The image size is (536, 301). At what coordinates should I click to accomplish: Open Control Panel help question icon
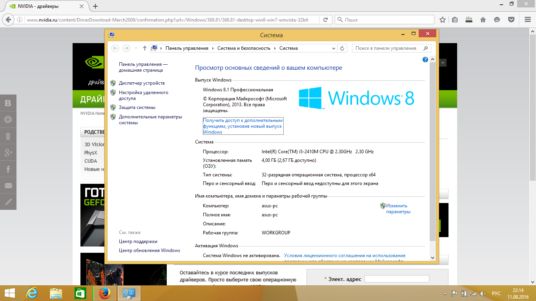[425, 60]
